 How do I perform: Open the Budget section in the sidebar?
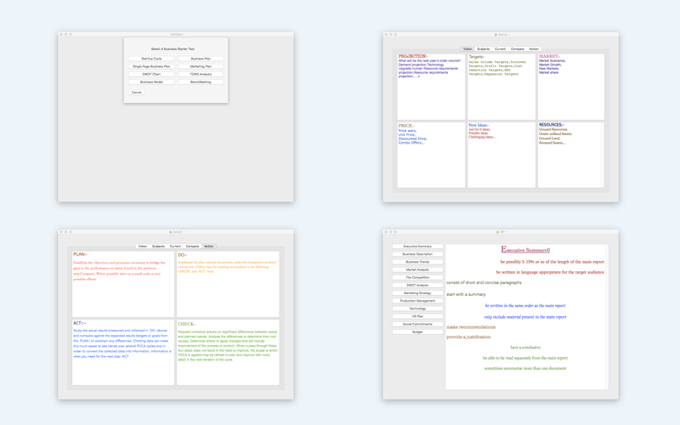[417, 332]
